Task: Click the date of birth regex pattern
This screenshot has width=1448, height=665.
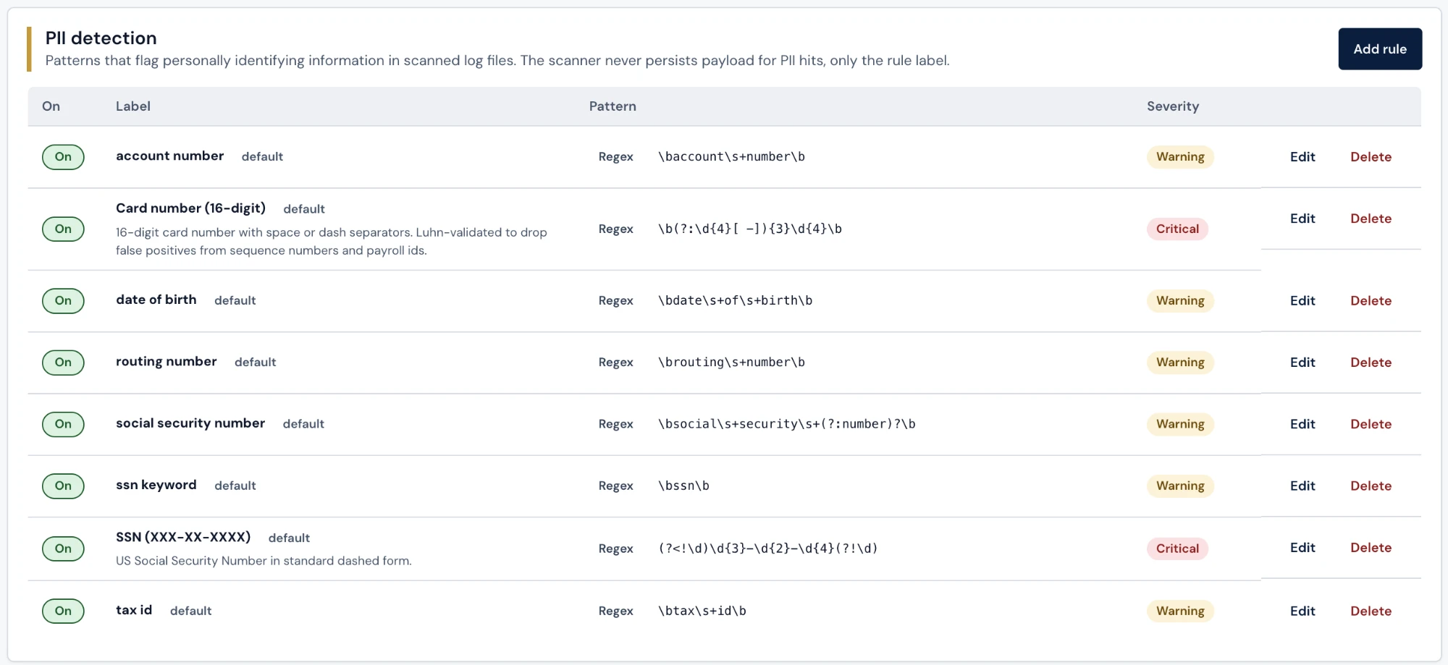Action: (735, 301)
